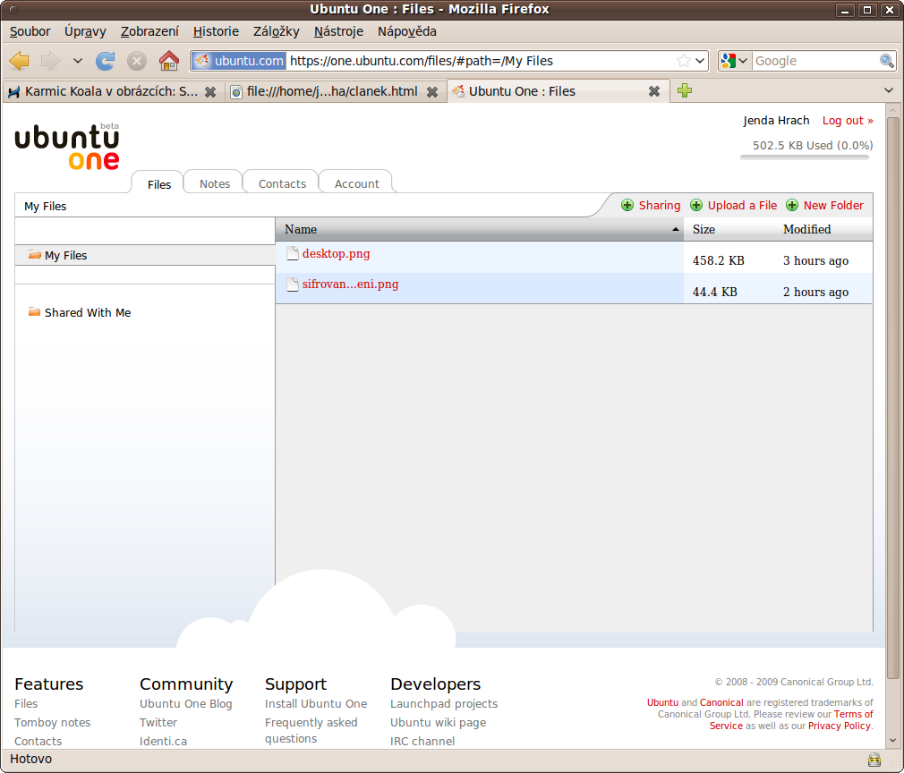
Task: Toggle the Name column sort arrow
Action: [x=675, y=229]
